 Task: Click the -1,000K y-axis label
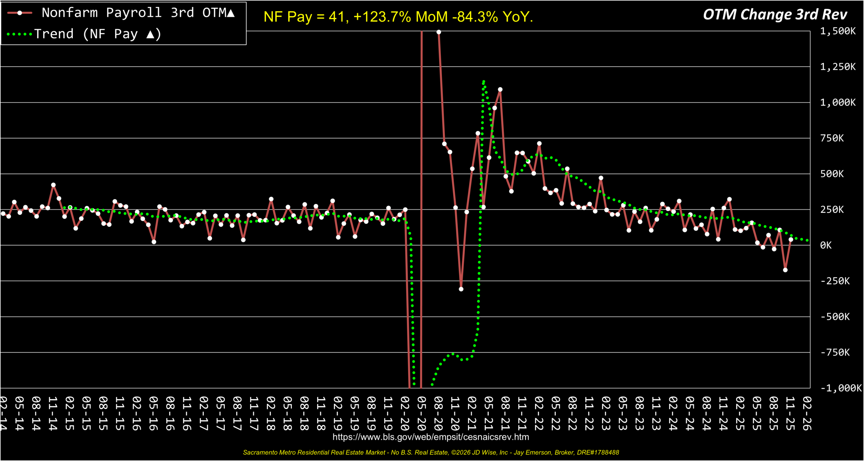pos(840,388)
